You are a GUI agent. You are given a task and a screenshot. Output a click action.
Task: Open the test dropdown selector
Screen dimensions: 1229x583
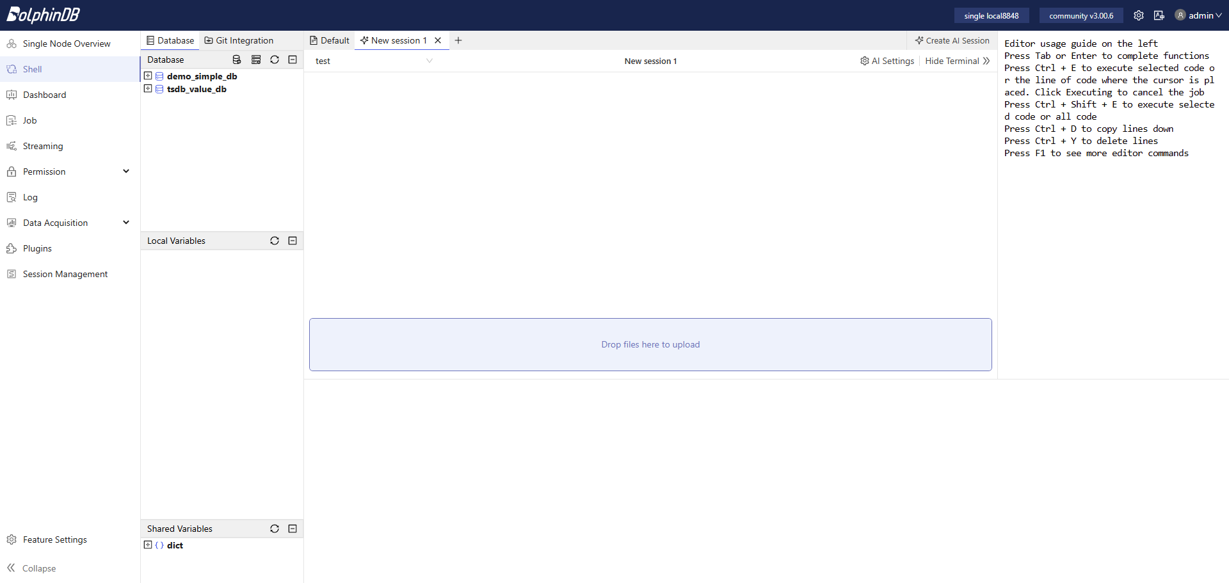click(374, 61)
